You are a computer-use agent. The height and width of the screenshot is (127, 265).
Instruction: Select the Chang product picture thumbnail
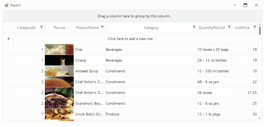(x=59, y=60)
